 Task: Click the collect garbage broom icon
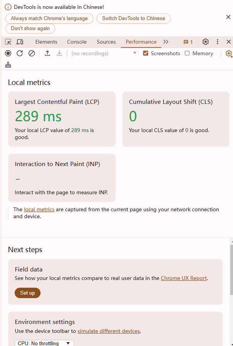click(x=8, y=65)
